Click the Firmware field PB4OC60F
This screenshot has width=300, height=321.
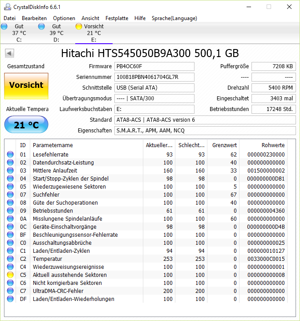point(154,66)
